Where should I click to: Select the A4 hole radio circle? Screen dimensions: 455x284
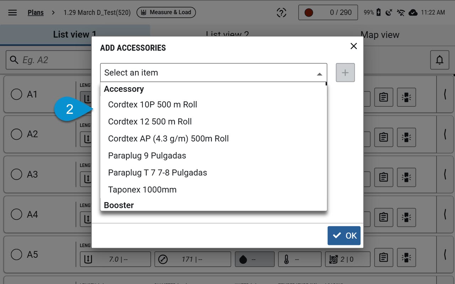point(16,215)
